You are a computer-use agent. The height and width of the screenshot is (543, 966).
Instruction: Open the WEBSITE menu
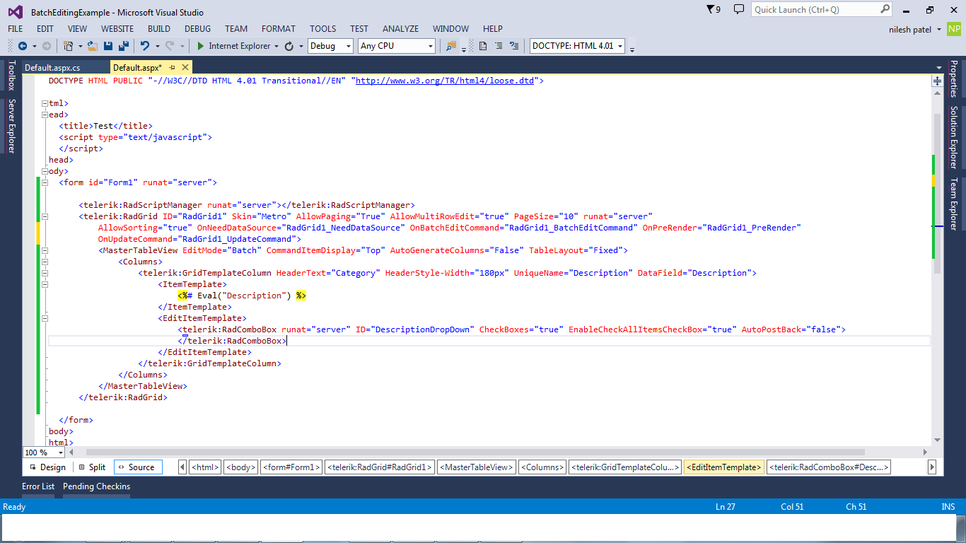[x=117, y=29]
